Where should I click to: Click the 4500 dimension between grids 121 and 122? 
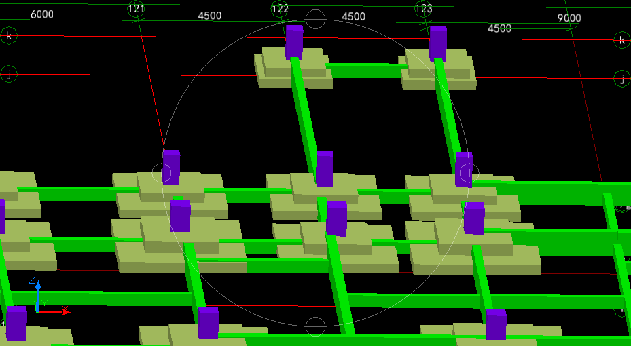point(210,16)
